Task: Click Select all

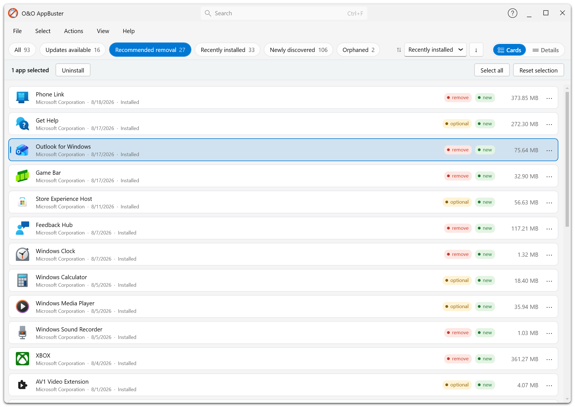Action: click(x=492, y=70)
